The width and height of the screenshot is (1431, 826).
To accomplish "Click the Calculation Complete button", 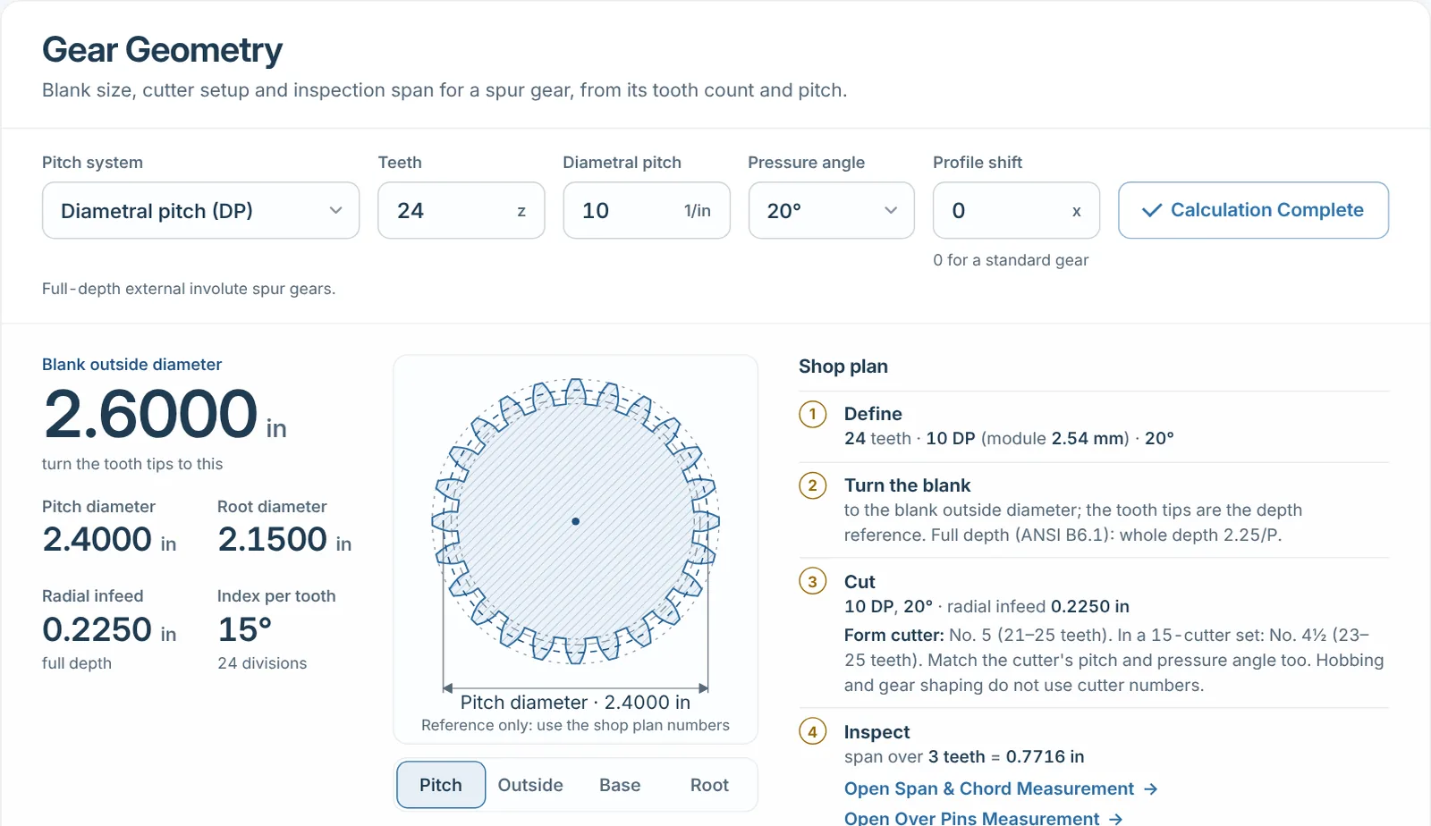I will (x=1253, y=210).
